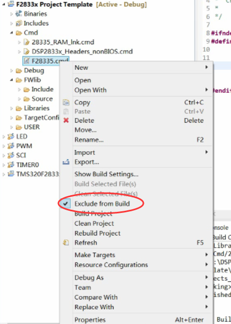
Task: Select DSP2833x_Headers_nonBIOS.cmd file name
Action: [82, 52]
